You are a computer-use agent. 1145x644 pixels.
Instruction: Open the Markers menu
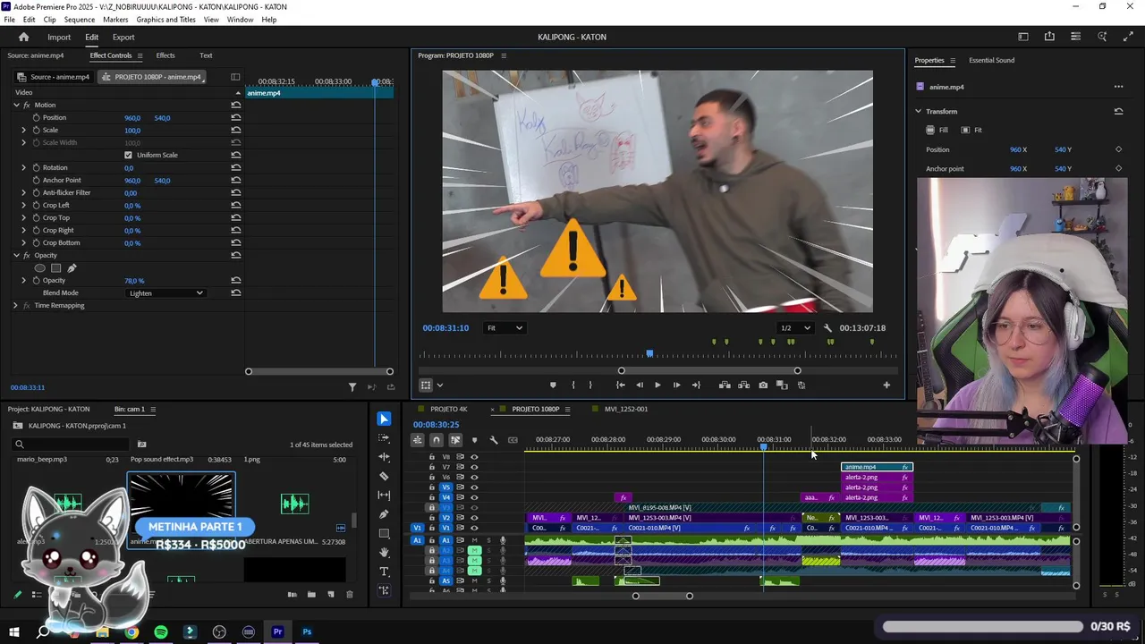click(115, 20)
